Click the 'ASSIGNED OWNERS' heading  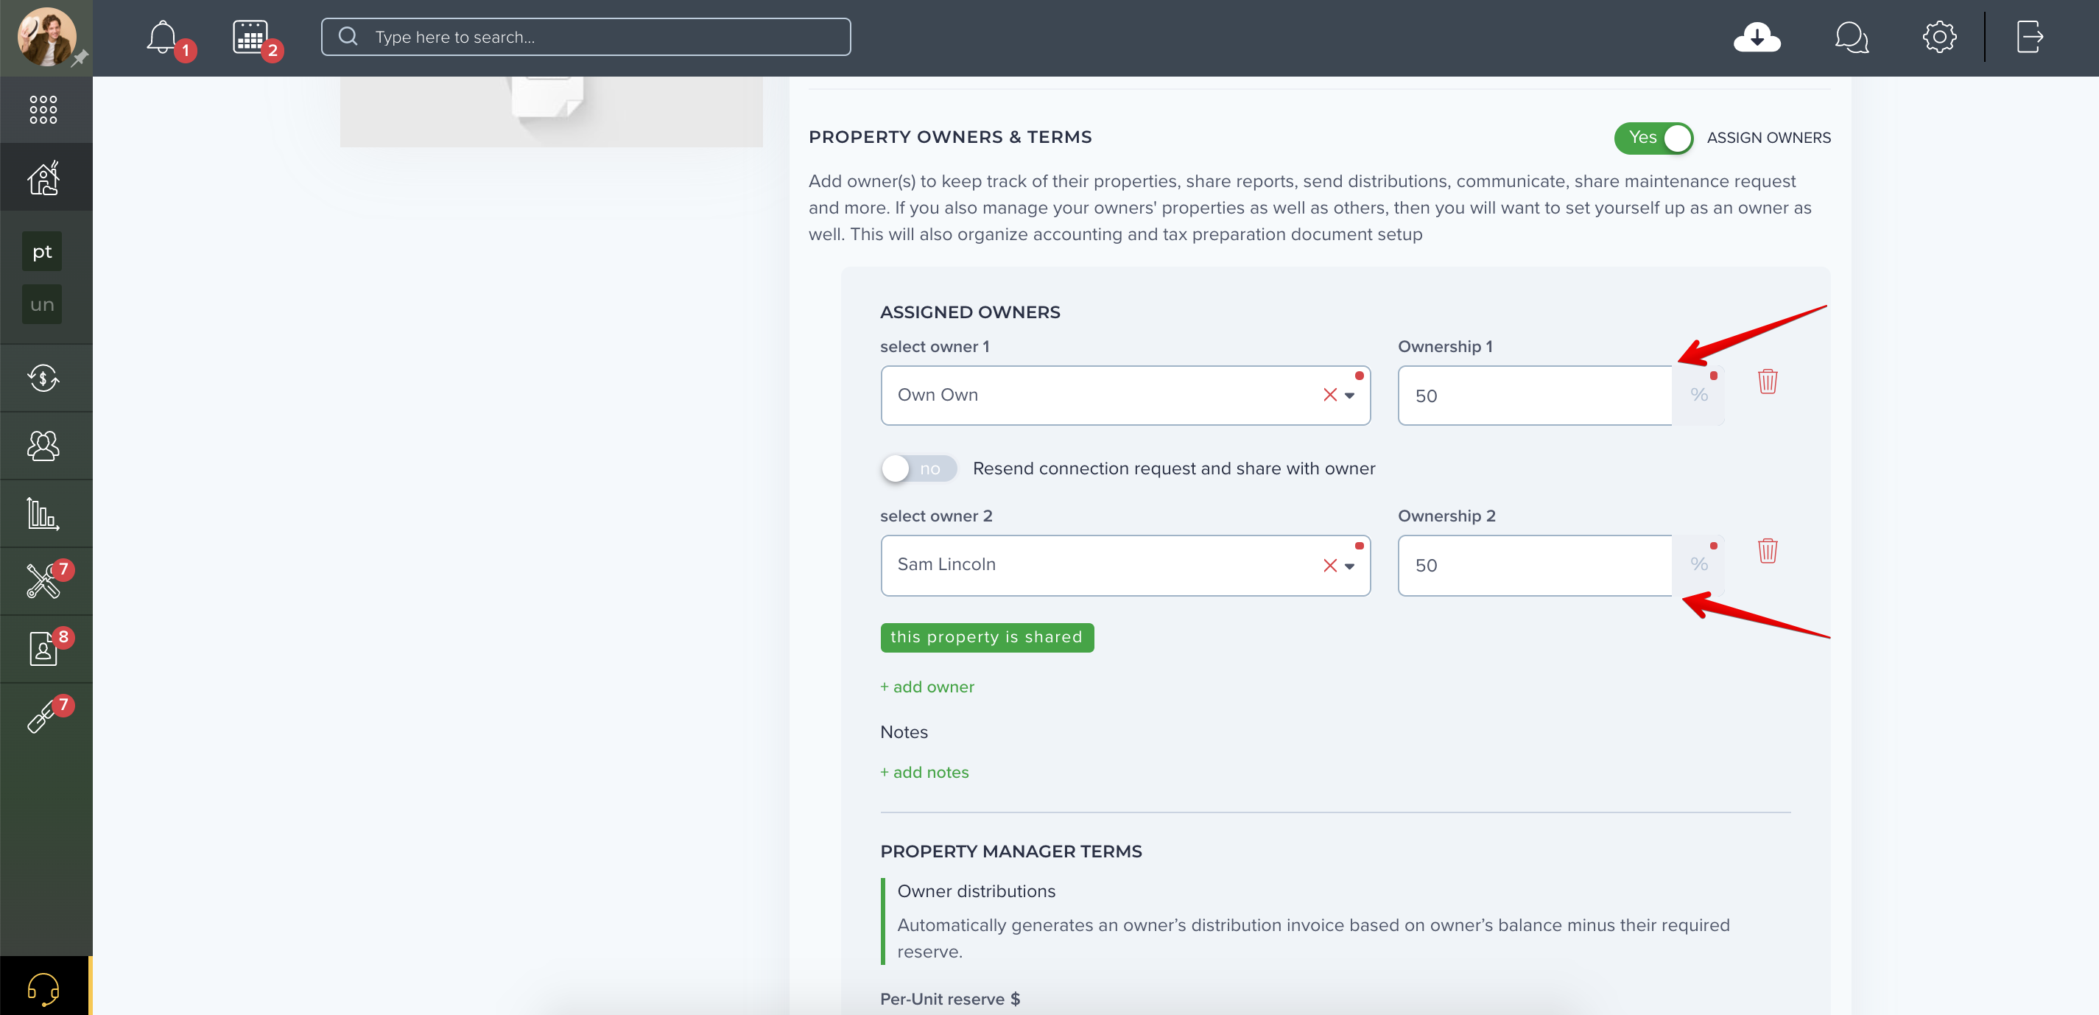970,312
